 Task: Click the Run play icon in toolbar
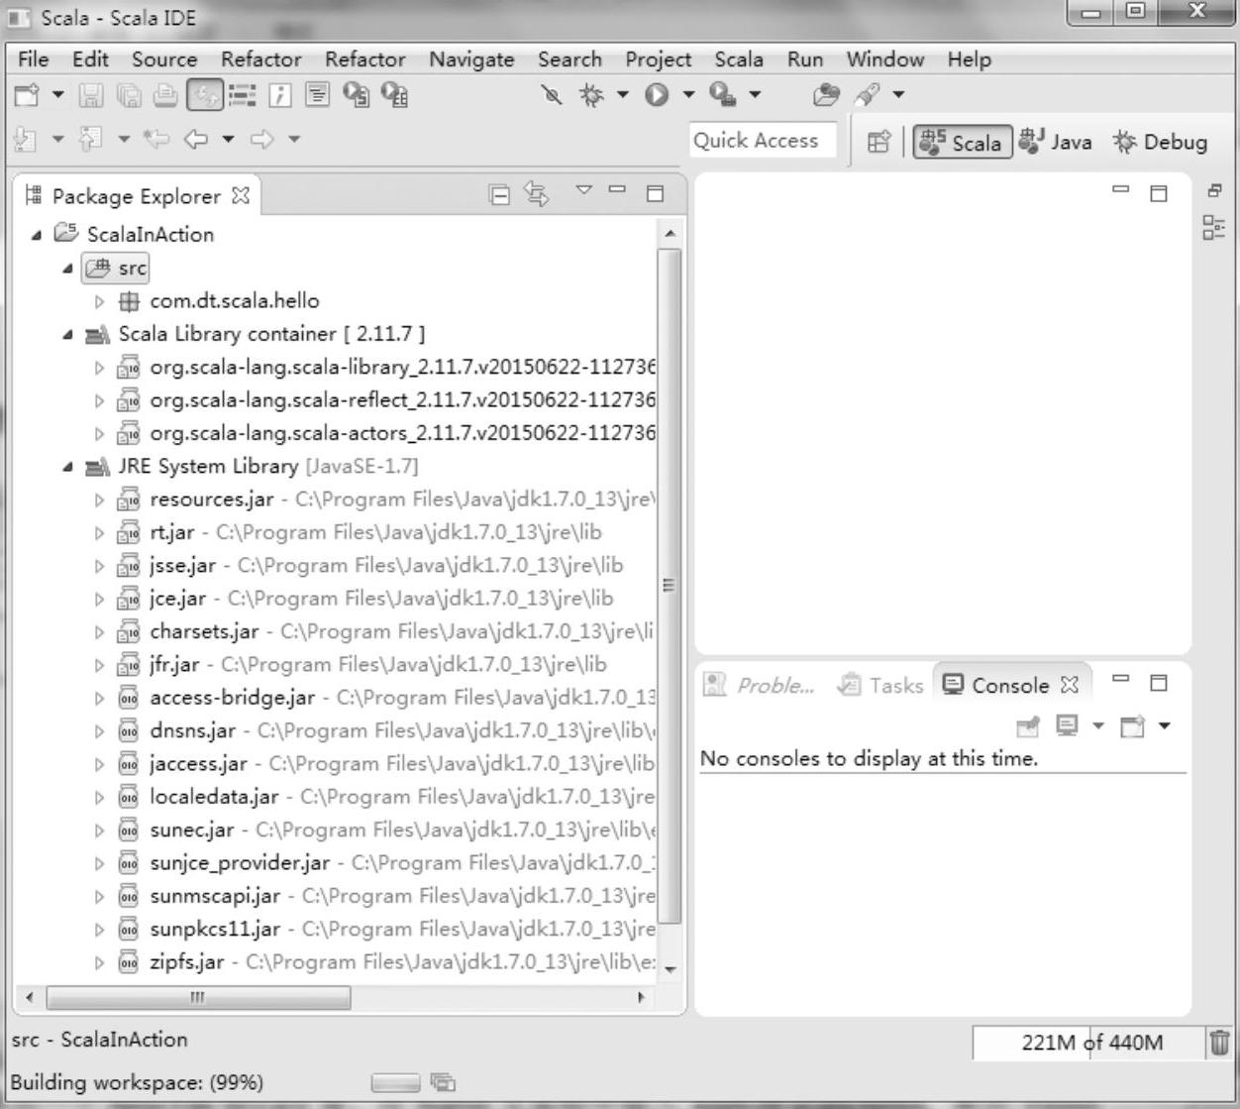point(656,94)
